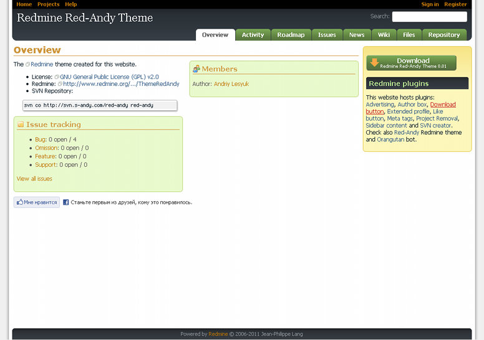Click the Register link

(455, 4)
